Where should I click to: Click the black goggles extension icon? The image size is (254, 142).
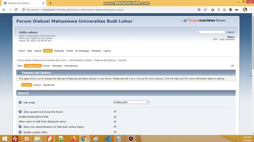pyautogui.click(x=237, y=10)
